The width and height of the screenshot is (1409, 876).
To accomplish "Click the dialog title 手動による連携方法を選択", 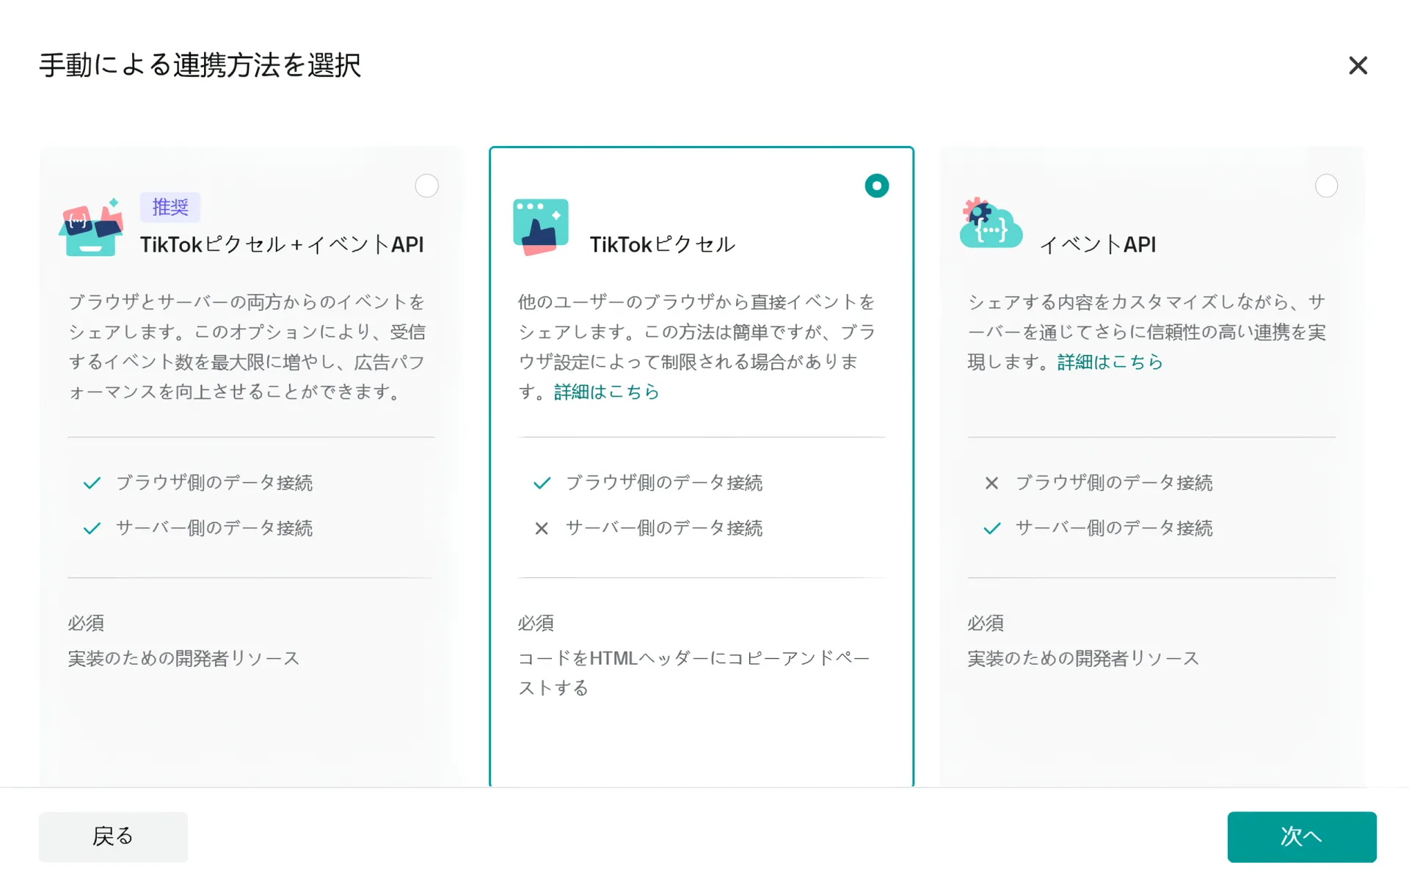I will (x=200, y=65).
